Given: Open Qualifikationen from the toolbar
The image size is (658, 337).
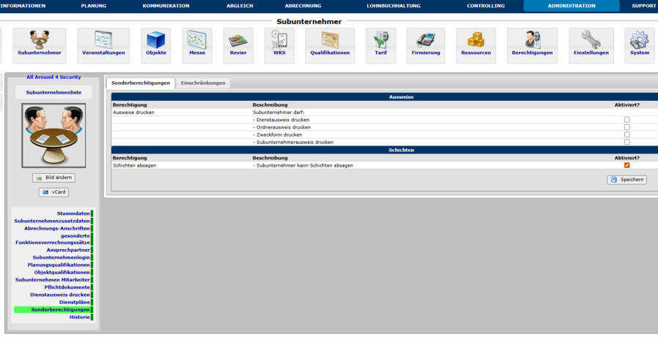Looking at the screenshot, I should click(x=330, y=45).
